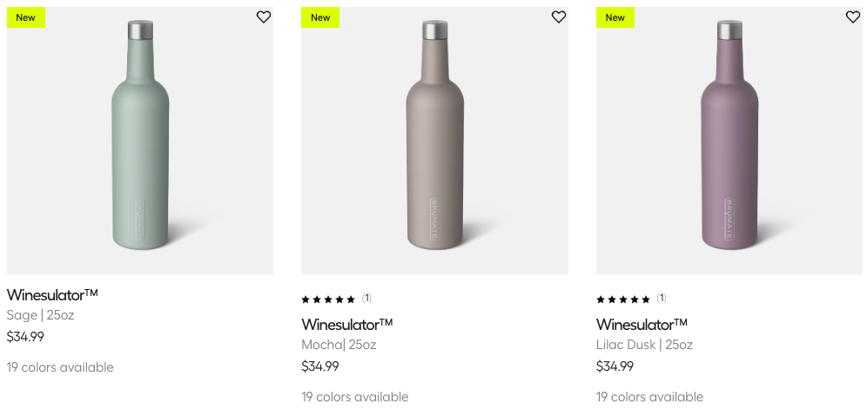Open the Winesulator Sage product title

coord(52,294)
